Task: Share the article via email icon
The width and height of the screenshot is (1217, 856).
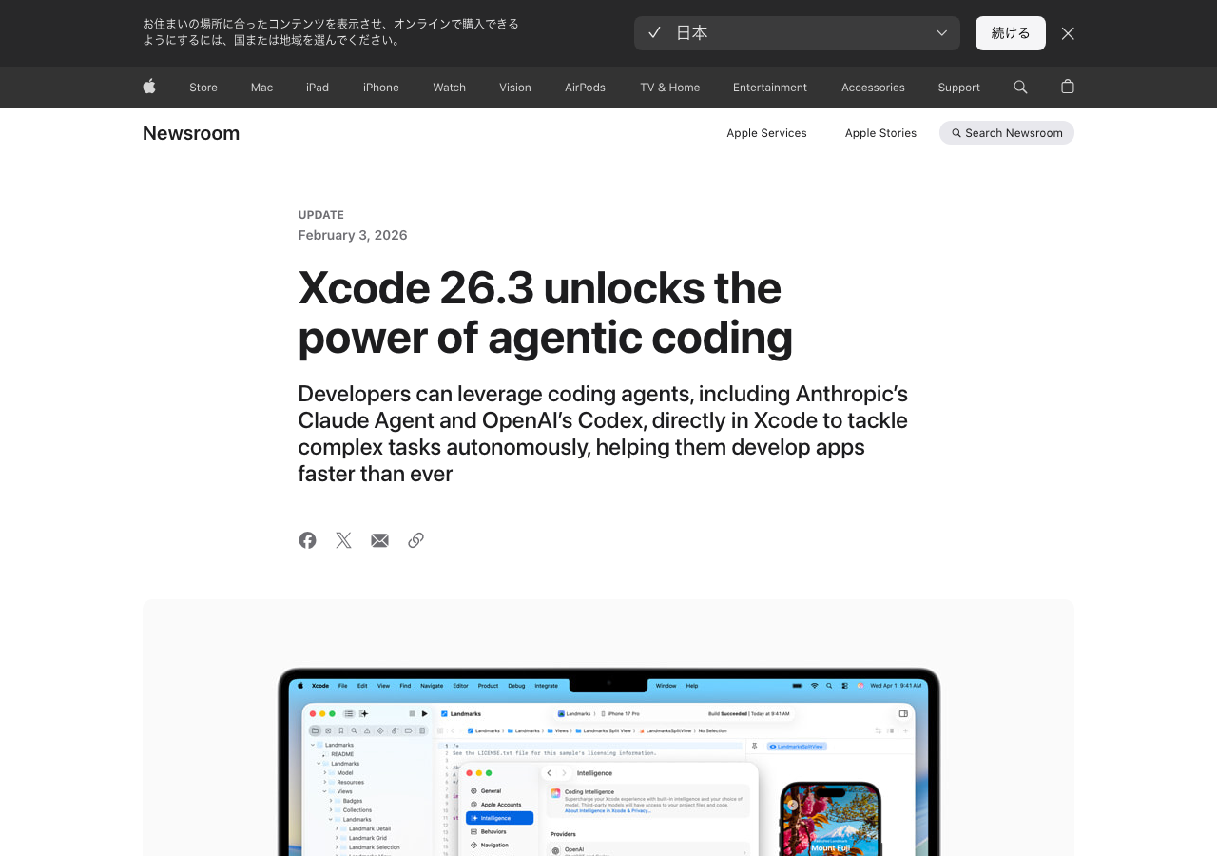Action: pyautogui.click(x=379, y=540)
